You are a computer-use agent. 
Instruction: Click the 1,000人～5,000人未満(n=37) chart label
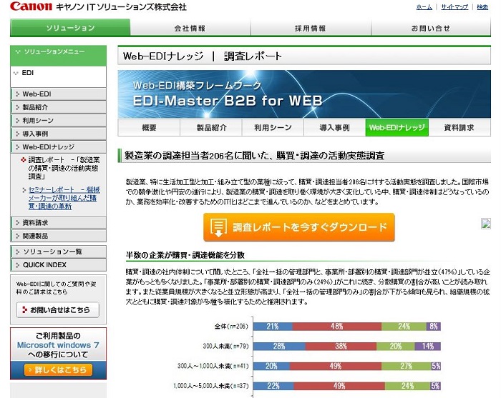(211, 386)
